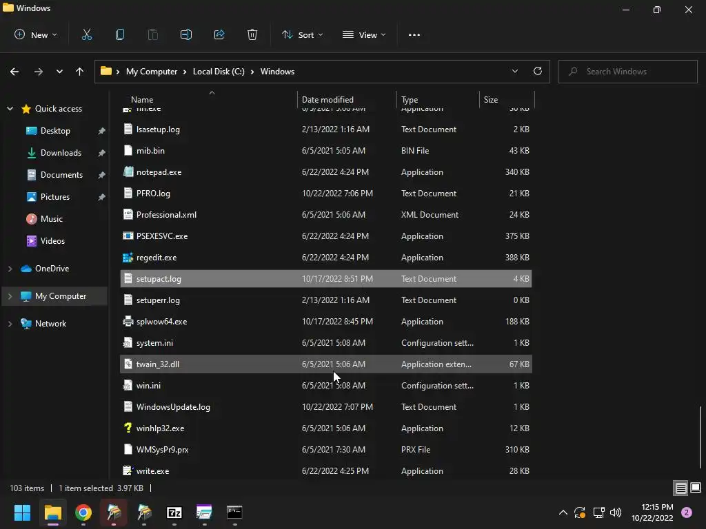
Task: Click the file list vertical scrollbar
Action: pos(700,437)
